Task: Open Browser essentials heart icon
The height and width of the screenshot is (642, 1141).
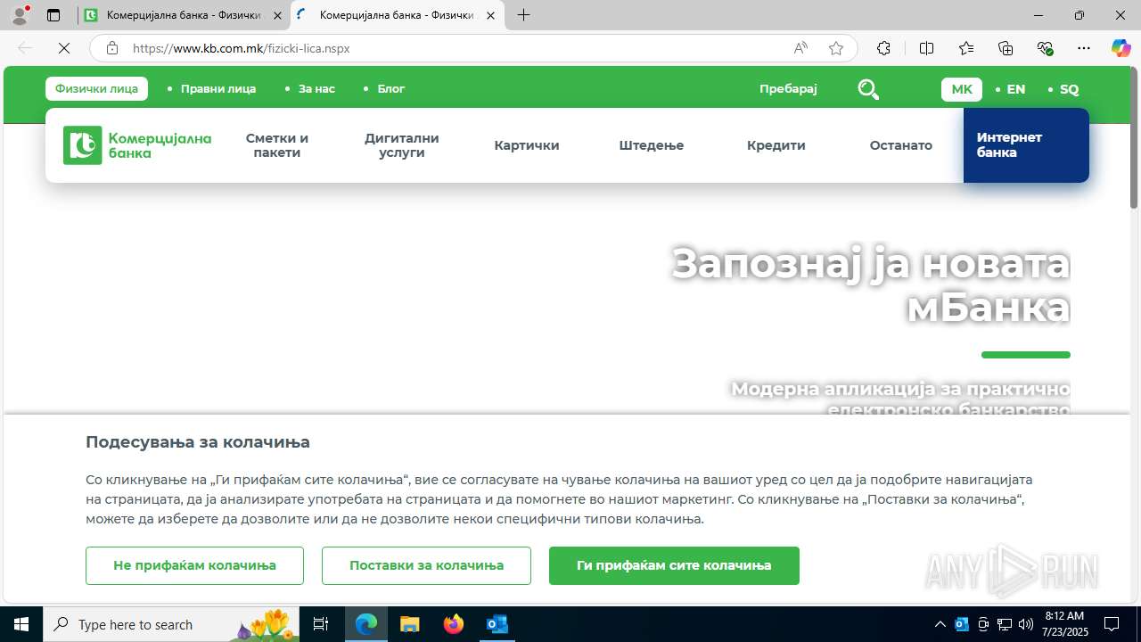Action: [1046, 48]
